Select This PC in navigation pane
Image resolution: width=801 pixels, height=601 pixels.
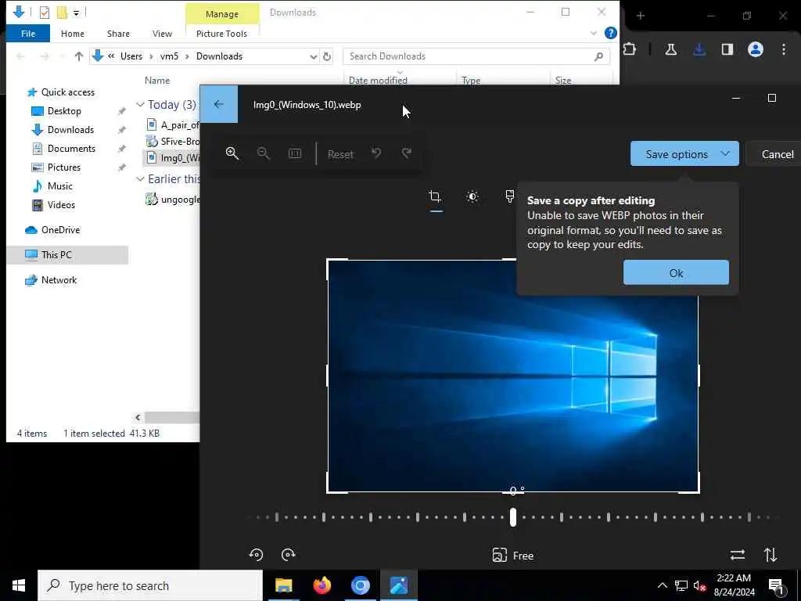(67, 254)
